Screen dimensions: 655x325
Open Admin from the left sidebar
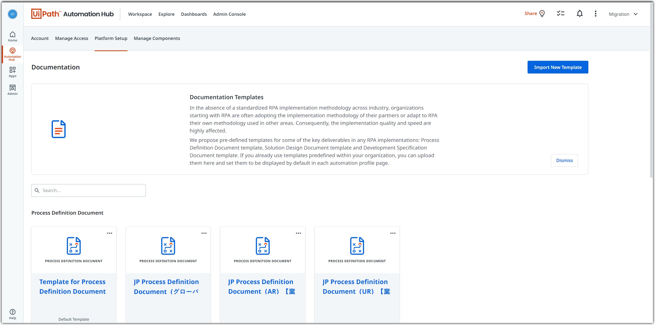[x=12, y=90]
